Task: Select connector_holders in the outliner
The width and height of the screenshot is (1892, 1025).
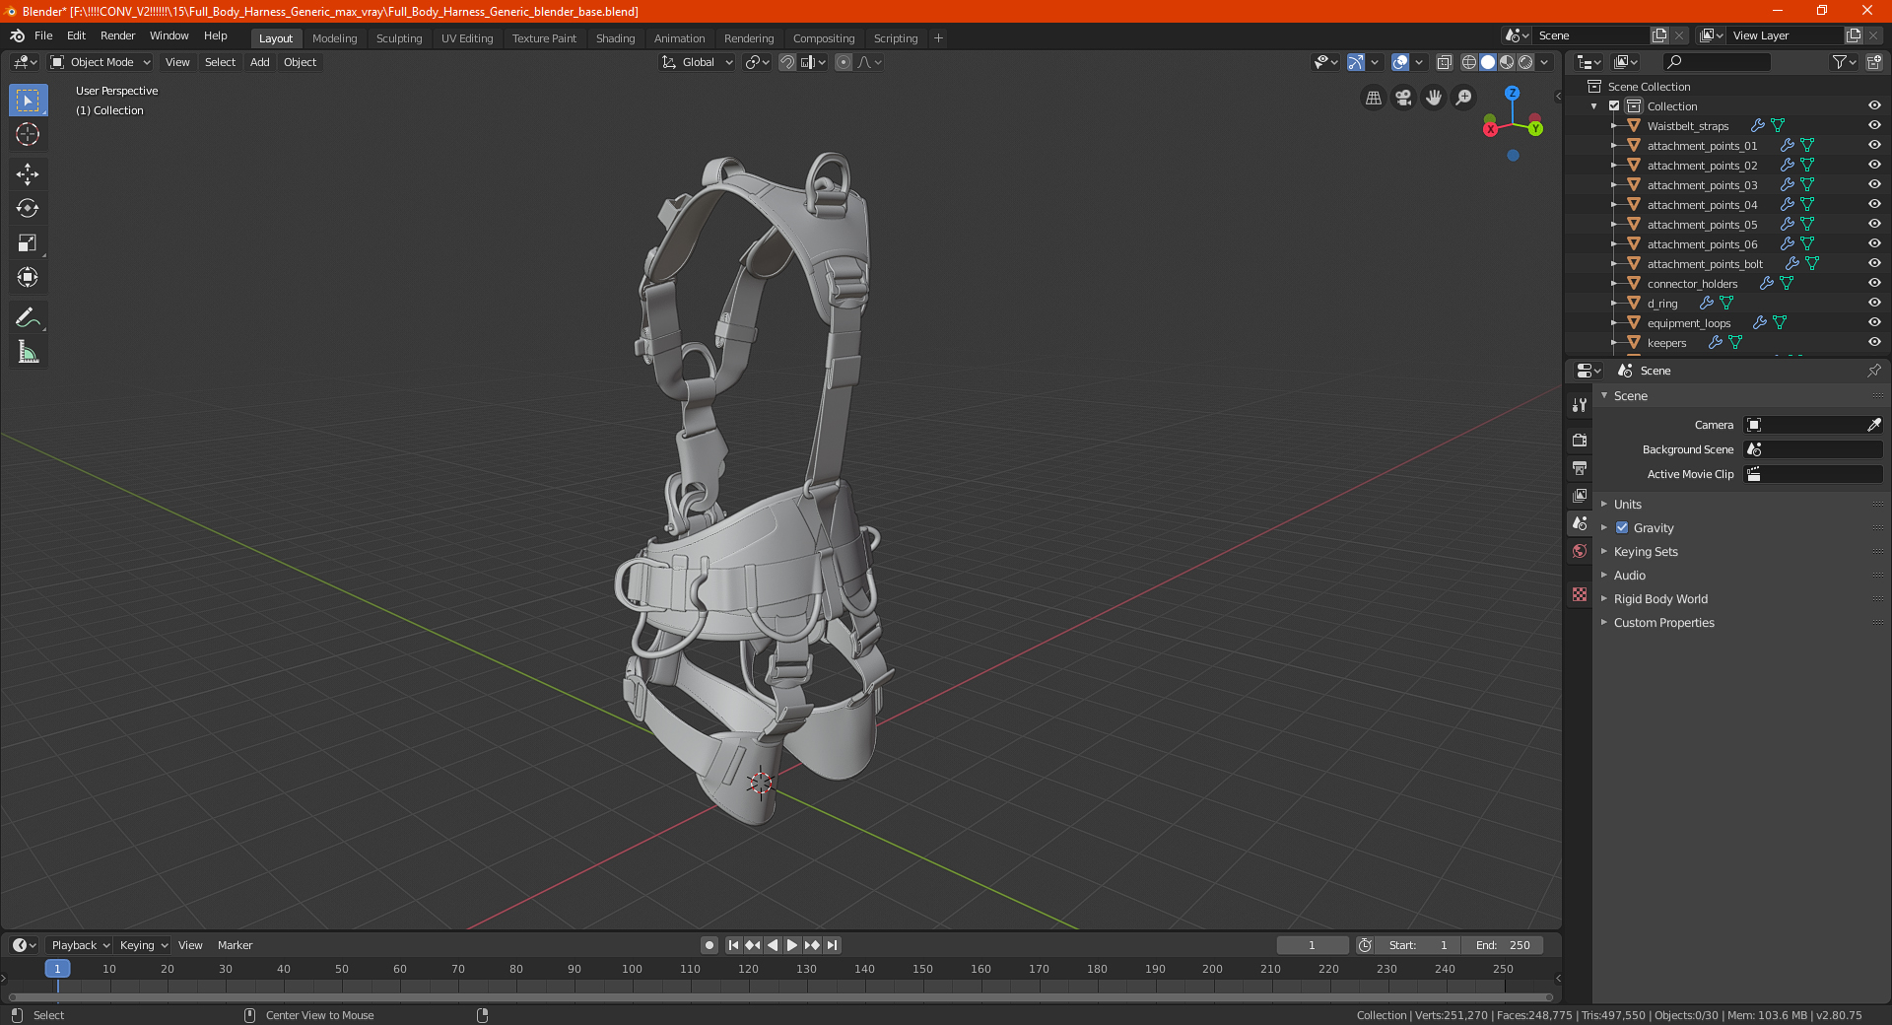Action: coord(1692,284)
